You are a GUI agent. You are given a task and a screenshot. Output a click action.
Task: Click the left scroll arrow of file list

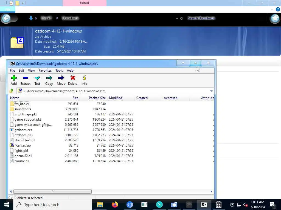(x=11, y=192)
